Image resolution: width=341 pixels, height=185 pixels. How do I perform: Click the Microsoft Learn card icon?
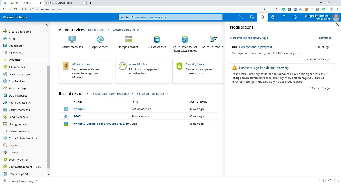tap(66, 66)
